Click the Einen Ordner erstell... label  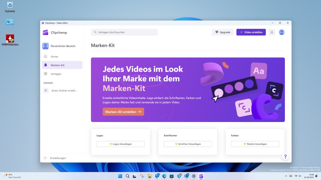tap(64, 90)
